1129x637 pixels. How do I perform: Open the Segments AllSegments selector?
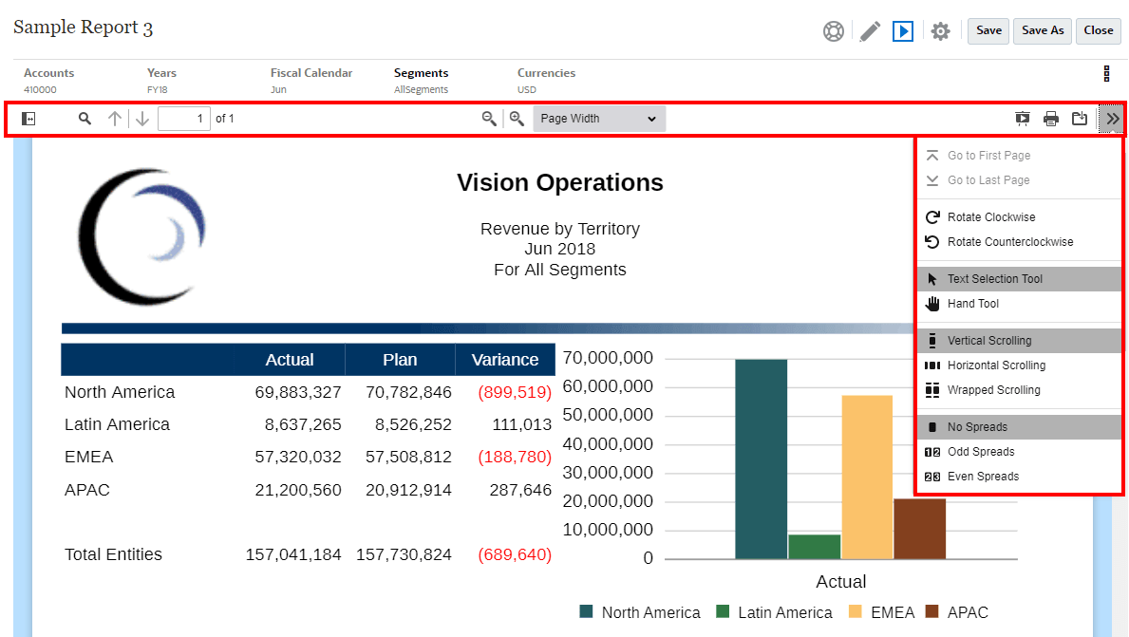click(421, 81)
